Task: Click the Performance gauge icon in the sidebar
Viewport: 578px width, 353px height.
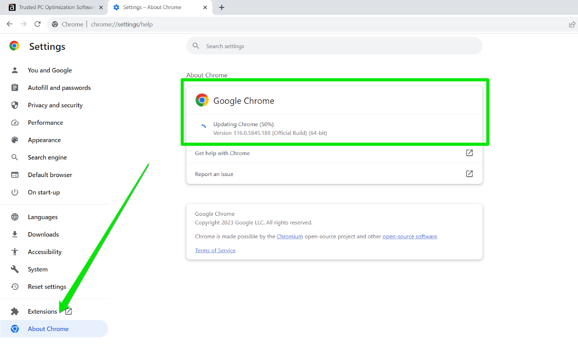Action: coord(15,123)
